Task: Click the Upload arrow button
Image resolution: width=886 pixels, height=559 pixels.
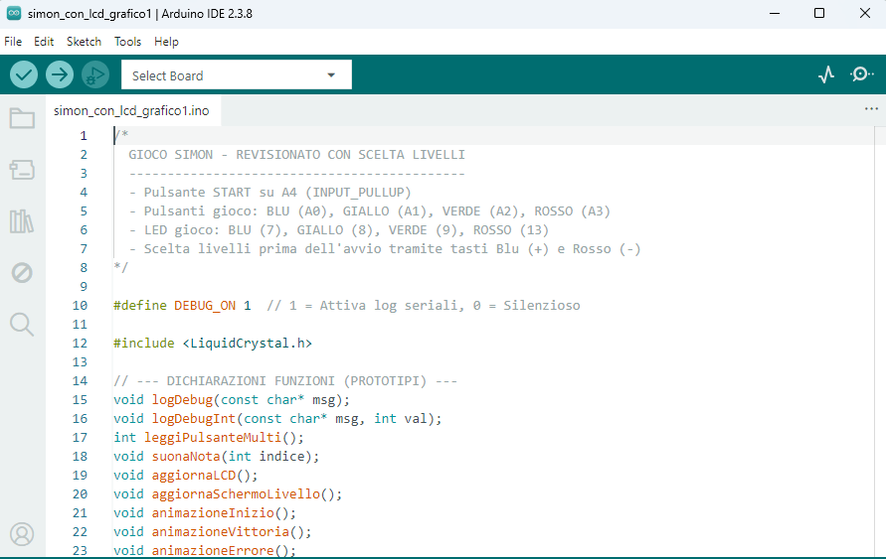Action: 60,74
